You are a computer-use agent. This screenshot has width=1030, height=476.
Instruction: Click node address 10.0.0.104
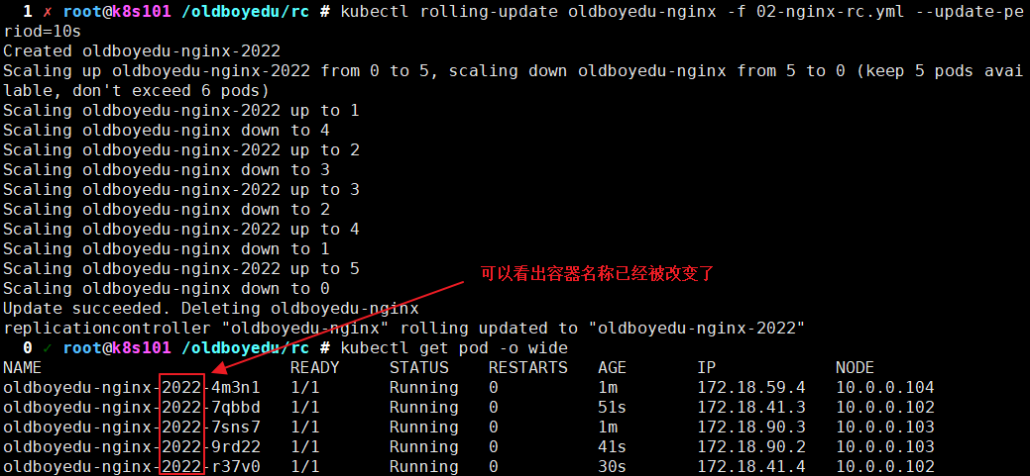pos(884,388)
